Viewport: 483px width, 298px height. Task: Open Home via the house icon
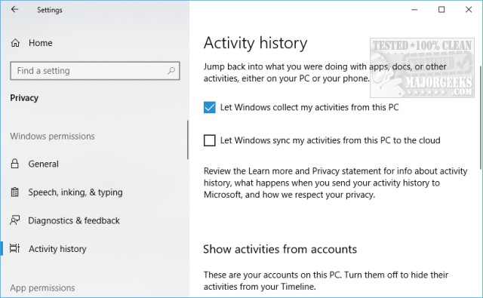[x=15, y=43]
